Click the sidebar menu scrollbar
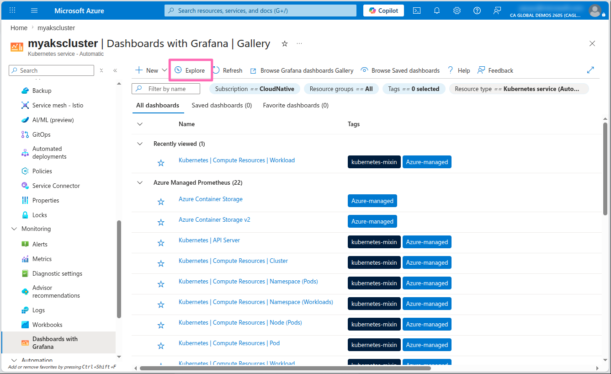This screenshot has height=374, width=611. (x=119, y=269)
